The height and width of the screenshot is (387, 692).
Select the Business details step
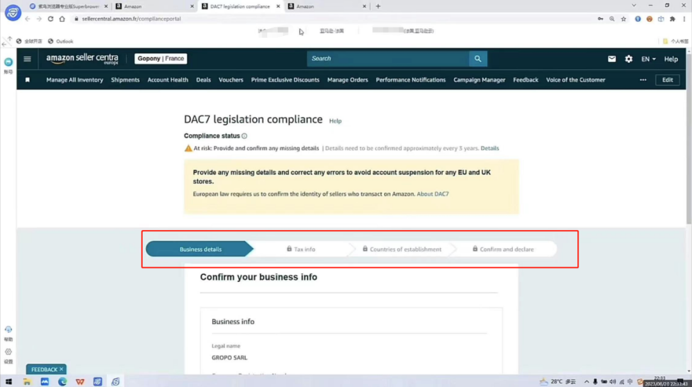[x=200, y=249]
